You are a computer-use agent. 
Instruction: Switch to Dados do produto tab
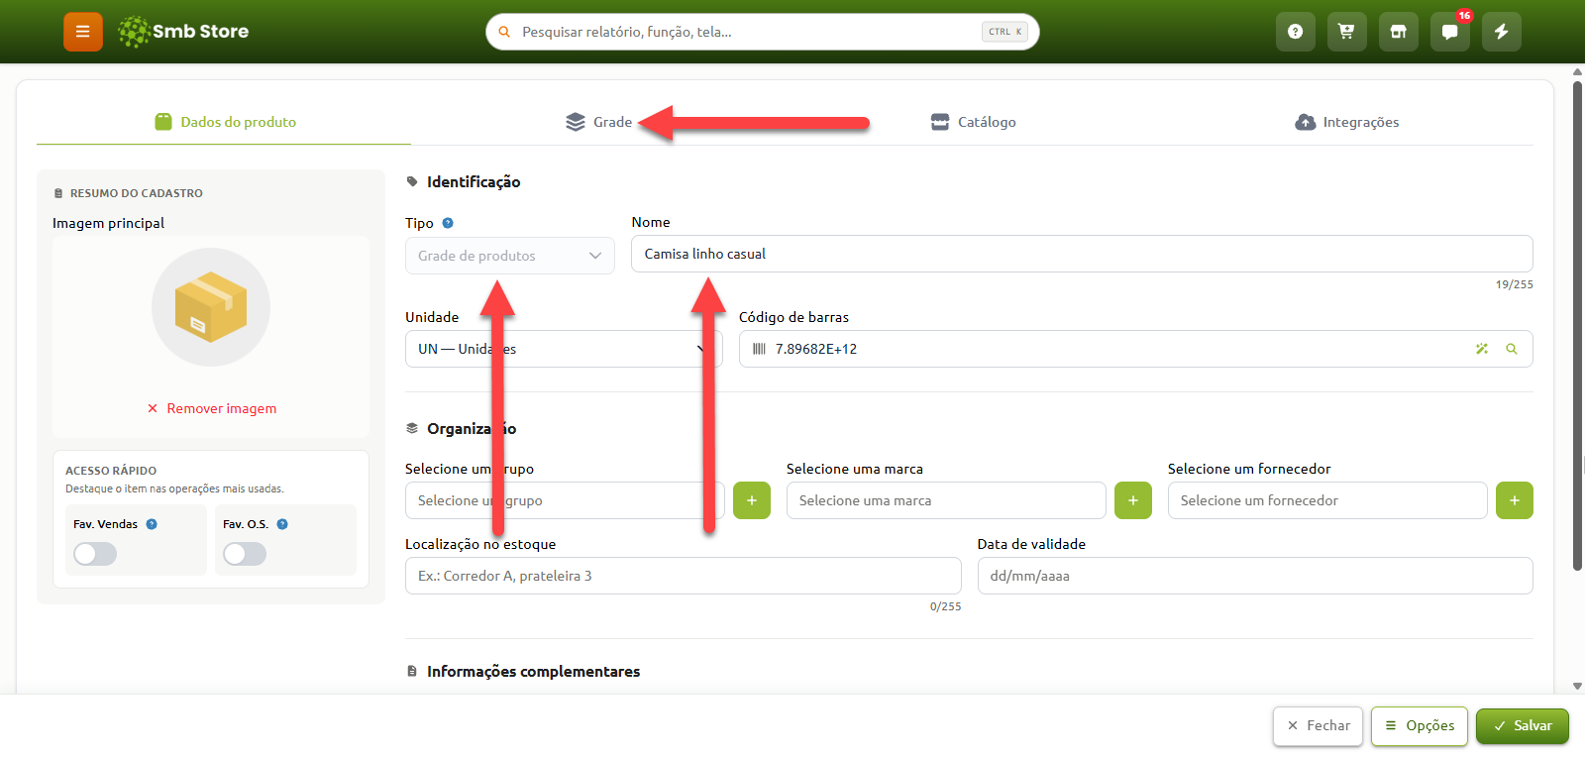pyautogui.click(x=225, y=122)
